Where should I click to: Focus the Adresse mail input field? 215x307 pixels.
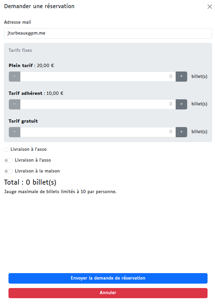tap(108, 33)
